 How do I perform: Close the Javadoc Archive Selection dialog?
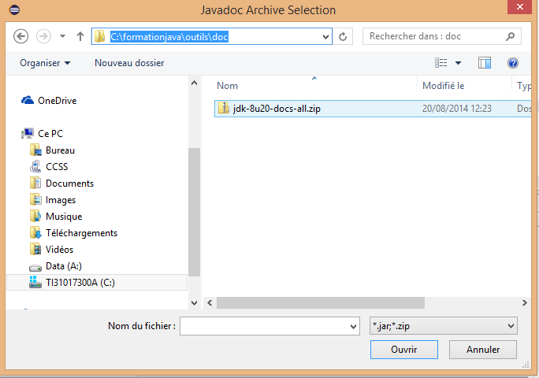click(x=520, y=6)
